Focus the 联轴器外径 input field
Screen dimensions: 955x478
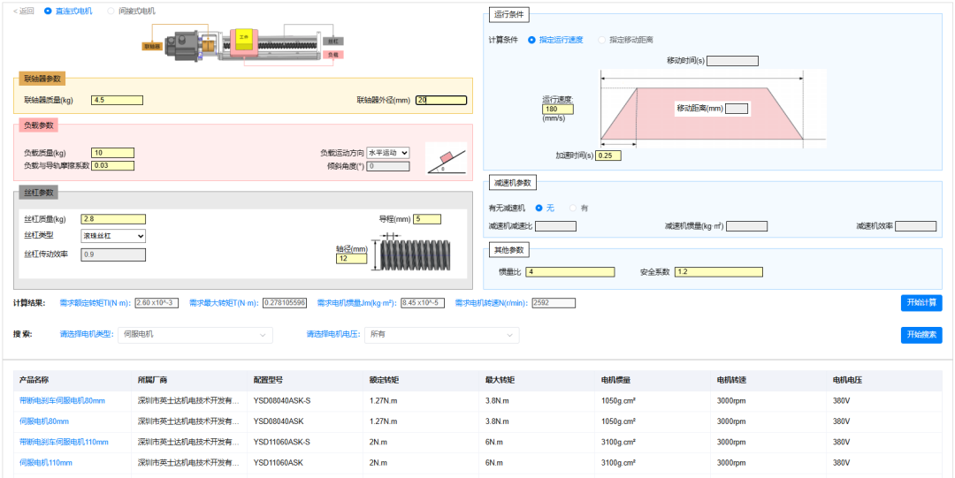441,101
